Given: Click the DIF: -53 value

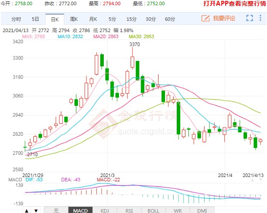Looking at the screenshot, I should click(x=34, y=180).
